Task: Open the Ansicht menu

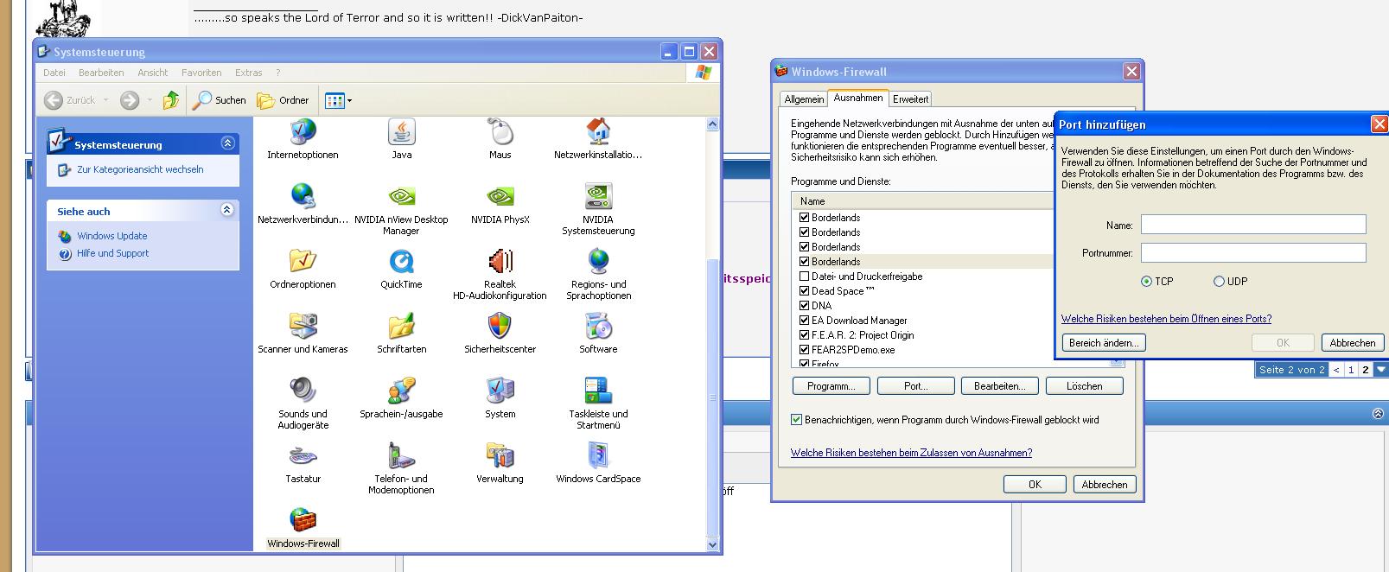Action: [153, 73]
